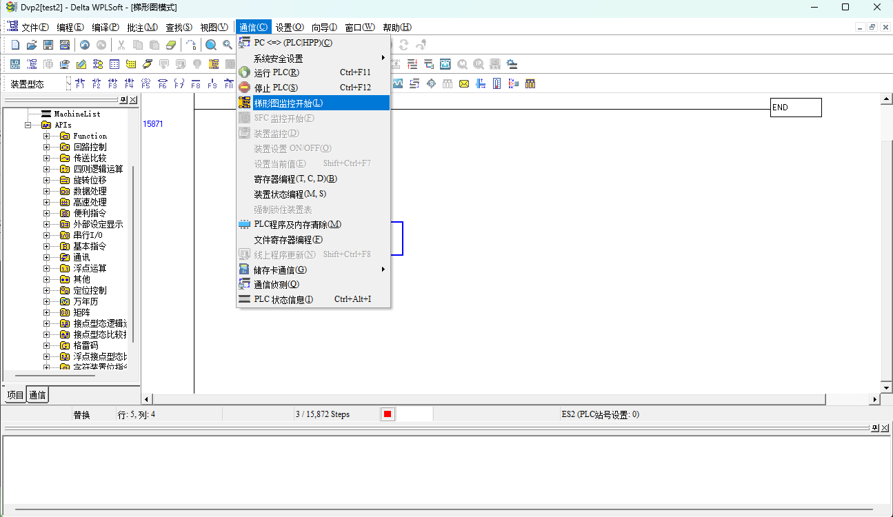Click the END ladder instruction box

tap(796, 108)
